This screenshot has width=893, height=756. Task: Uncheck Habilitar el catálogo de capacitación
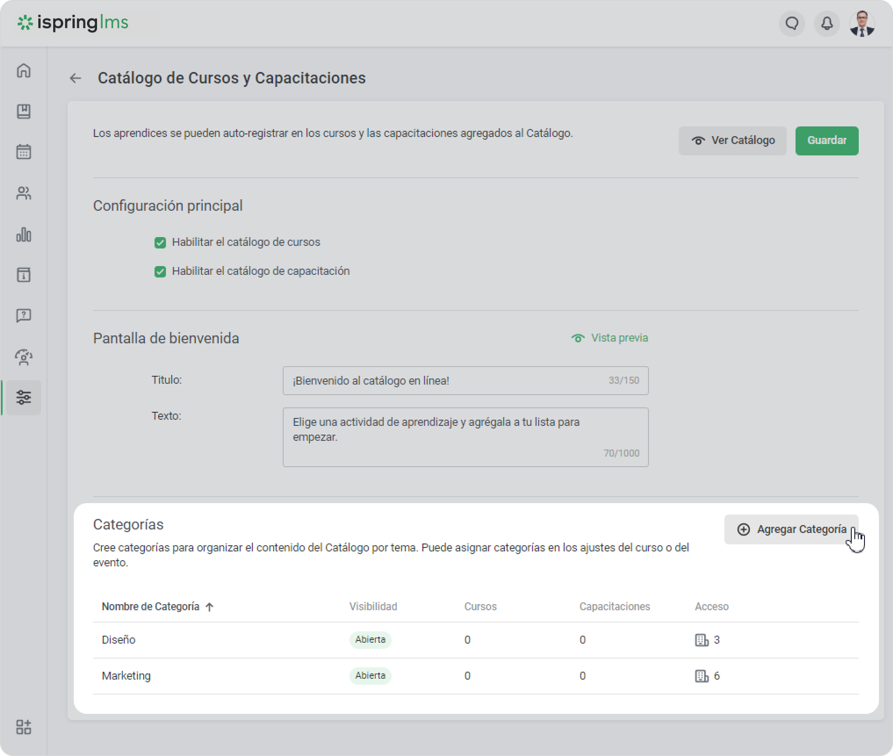(160, 272)
